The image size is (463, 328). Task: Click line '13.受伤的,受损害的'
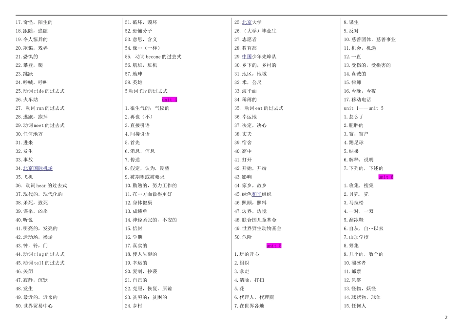pyautogui.click(x=367, y=65)
